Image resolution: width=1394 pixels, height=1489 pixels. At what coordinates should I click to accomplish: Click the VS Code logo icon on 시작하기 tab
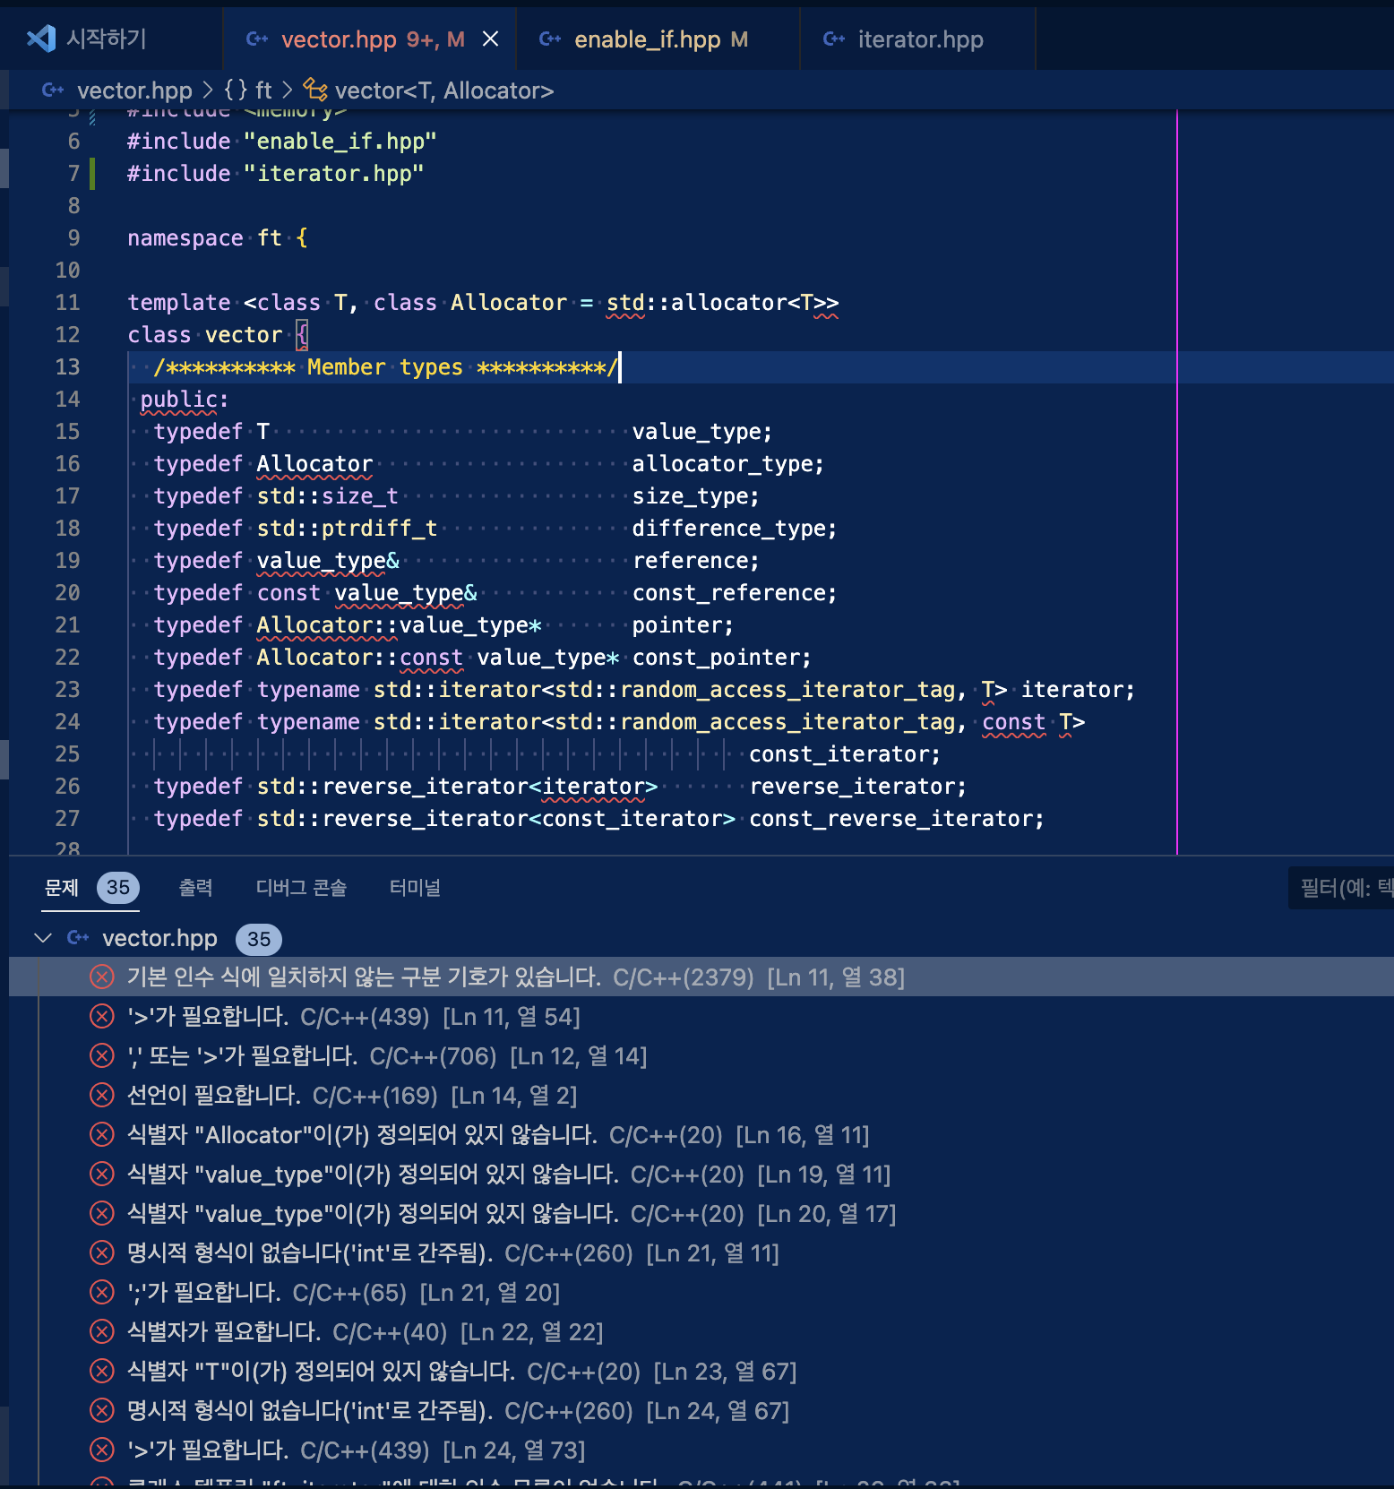pyautogui.click(x=41, y=39)
